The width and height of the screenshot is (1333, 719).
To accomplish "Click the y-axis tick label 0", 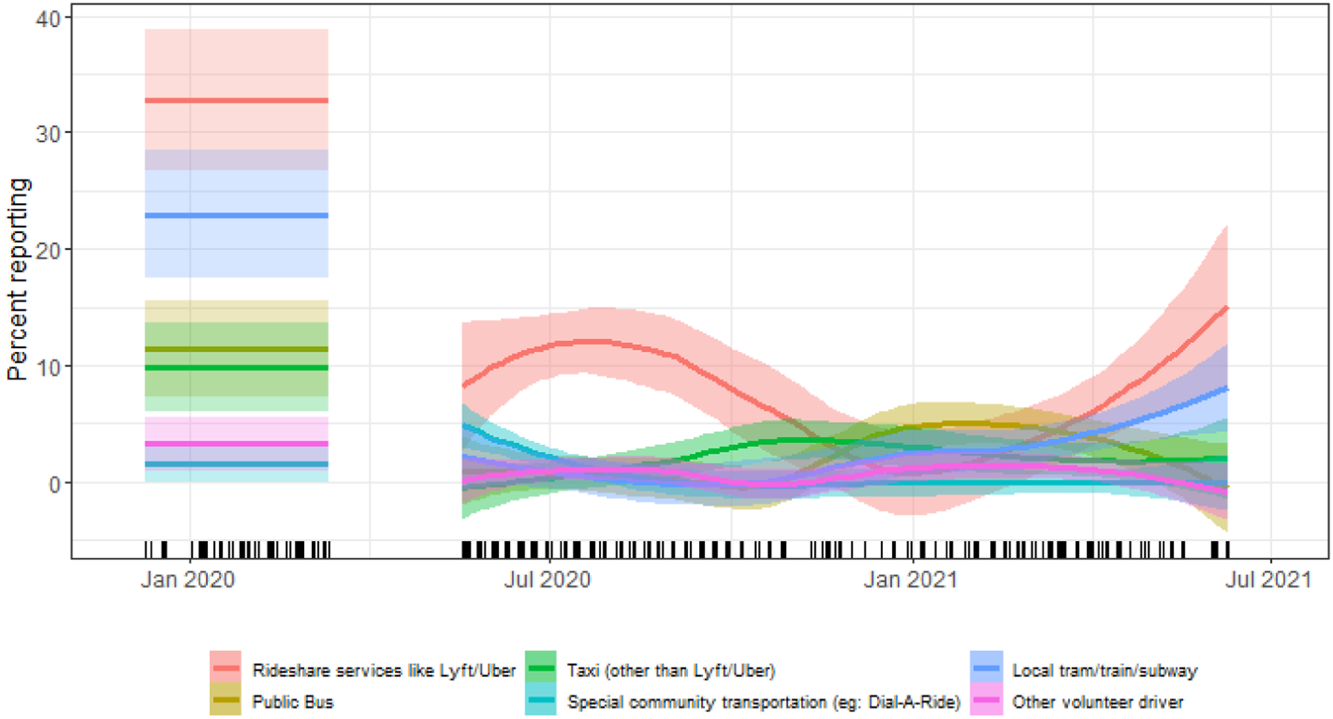I will tap(55, 485).
